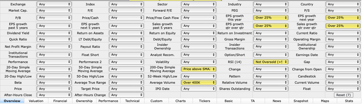Open the Sector filter dropdown
This screenshot has width=362, height=104.
click(x=199, y=4)
